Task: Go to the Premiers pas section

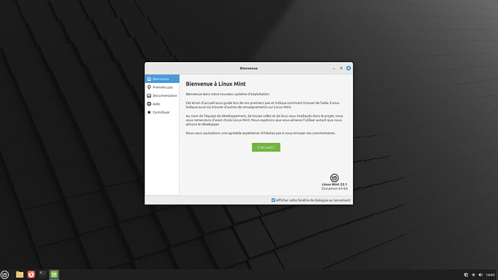Action: pyautogui.click(x=162, y=87)
